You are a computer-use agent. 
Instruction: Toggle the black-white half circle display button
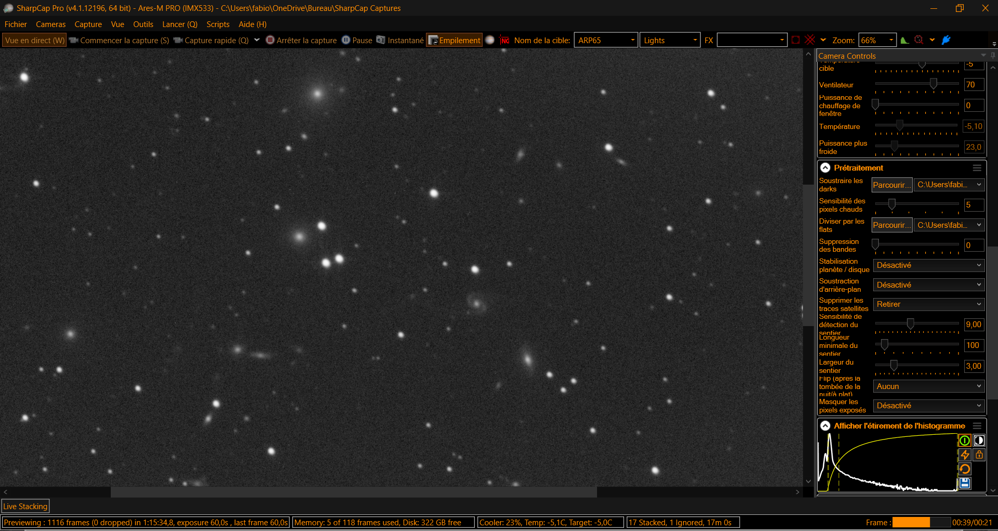[x=979, y=441]
